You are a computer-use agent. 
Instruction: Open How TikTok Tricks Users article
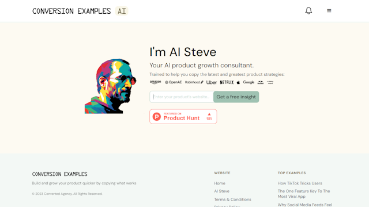click(x=300, y=183)
